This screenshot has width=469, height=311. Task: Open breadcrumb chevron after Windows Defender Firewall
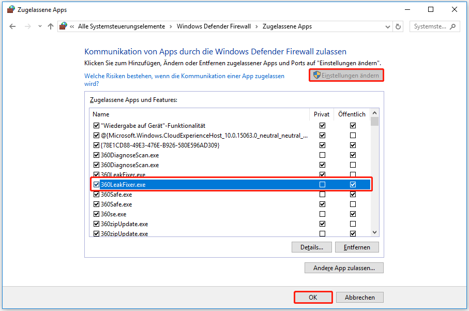click(x=256, y=26)
